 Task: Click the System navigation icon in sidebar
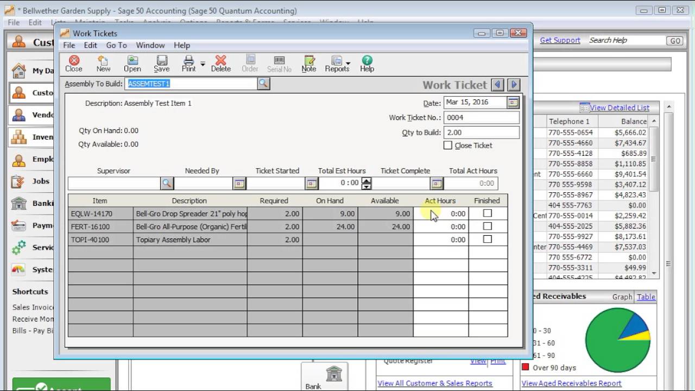[x=19, y=269]
